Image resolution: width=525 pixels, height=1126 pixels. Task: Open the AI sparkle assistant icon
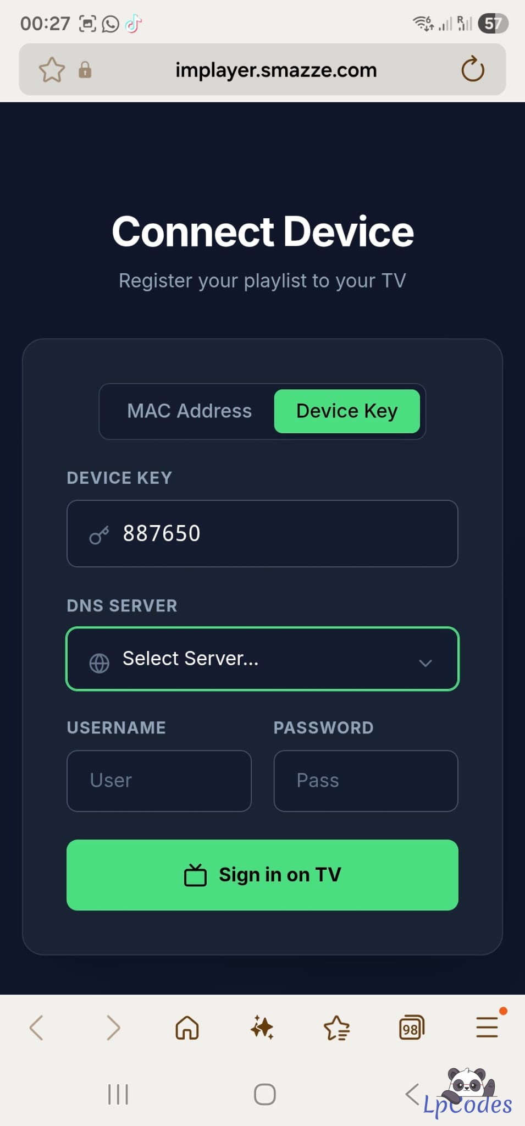click(262, 1028)
